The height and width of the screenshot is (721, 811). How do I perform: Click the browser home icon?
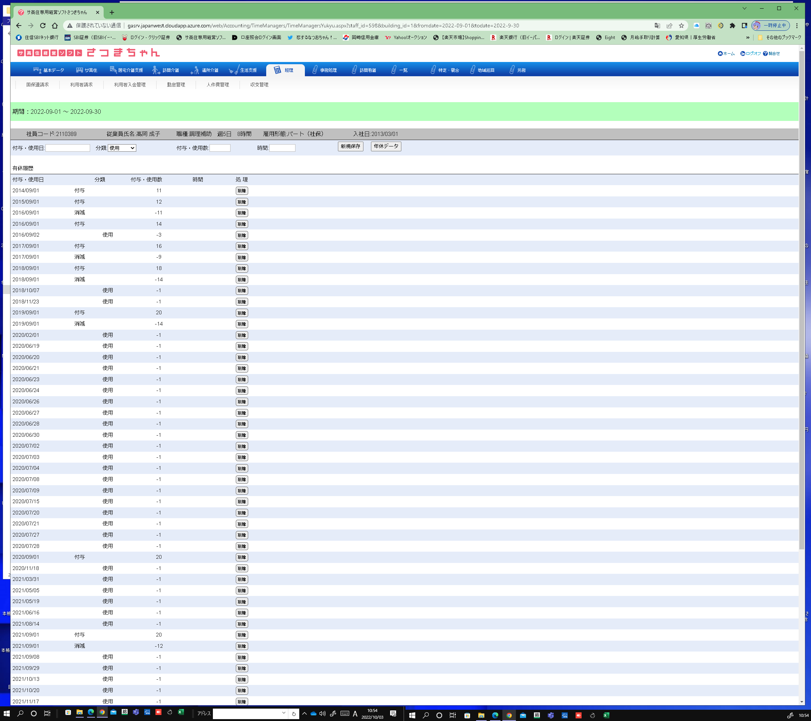(55, 26)
